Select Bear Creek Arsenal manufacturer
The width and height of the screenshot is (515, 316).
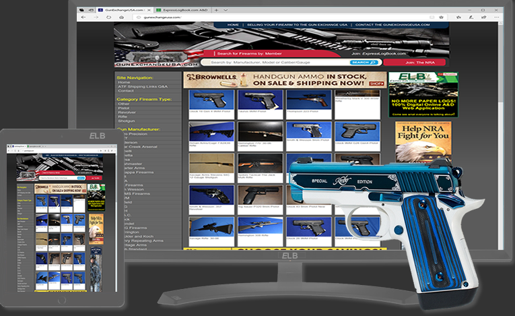coord(141,147)
